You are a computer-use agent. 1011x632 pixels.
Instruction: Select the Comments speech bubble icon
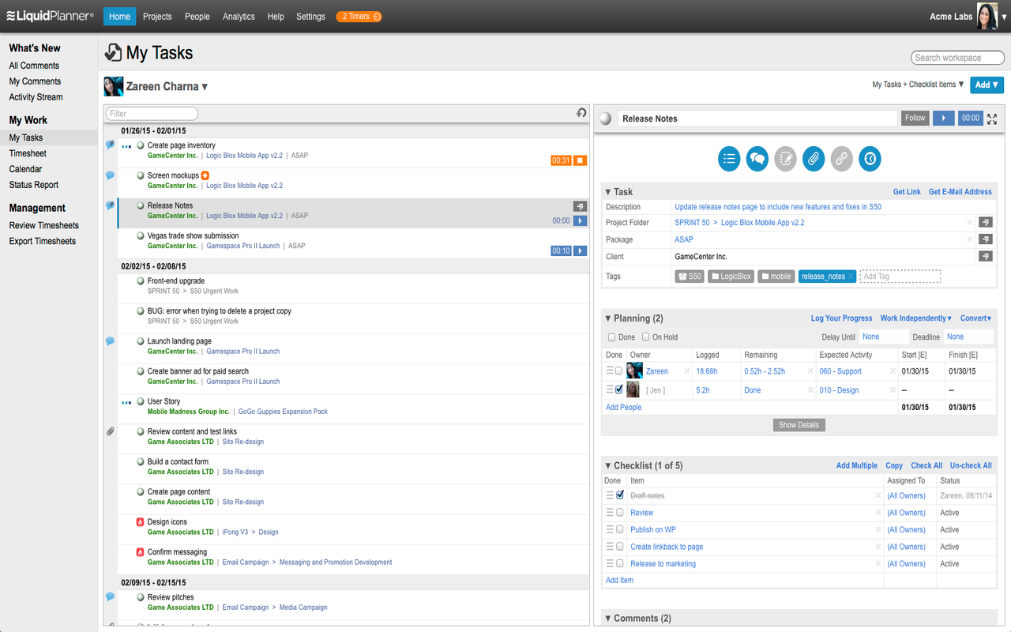757,158
